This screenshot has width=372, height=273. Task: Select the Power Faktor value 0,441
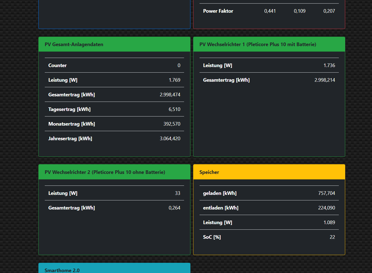pos(270,11)
